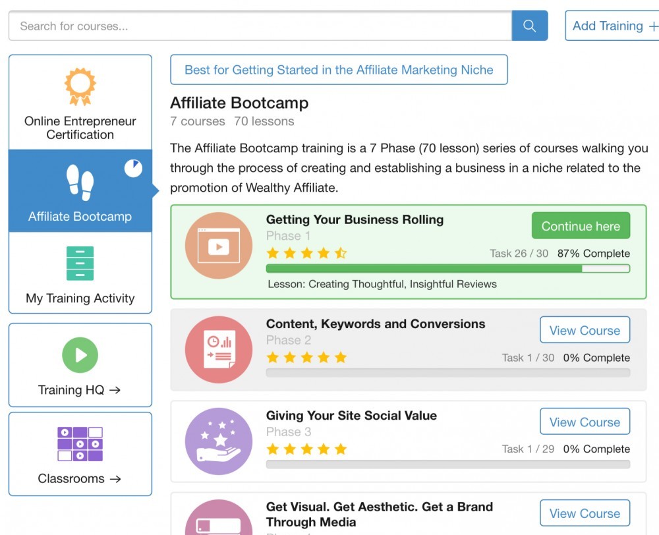
Task: Click Get Visual. Get Aesthetic. course title
Action: click(379, 515)
